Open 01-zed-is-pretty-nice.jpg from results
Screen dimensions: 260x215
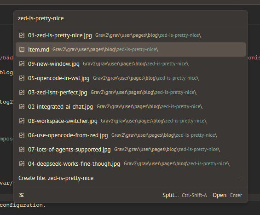tap(131, 35)
